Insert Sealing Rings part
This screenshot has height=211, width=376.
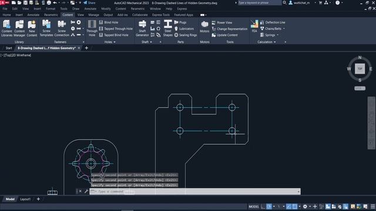pyautogui.click(x=186, y=35)
